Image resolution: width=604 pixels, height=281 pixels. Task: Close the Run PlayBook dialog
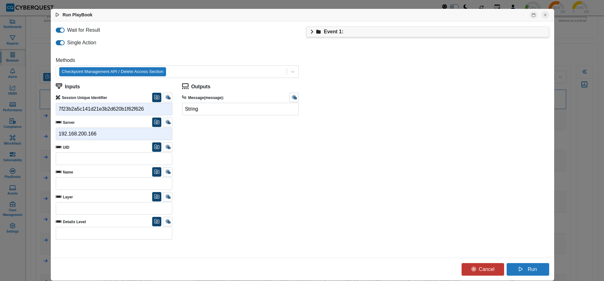[x=545, y=15]
